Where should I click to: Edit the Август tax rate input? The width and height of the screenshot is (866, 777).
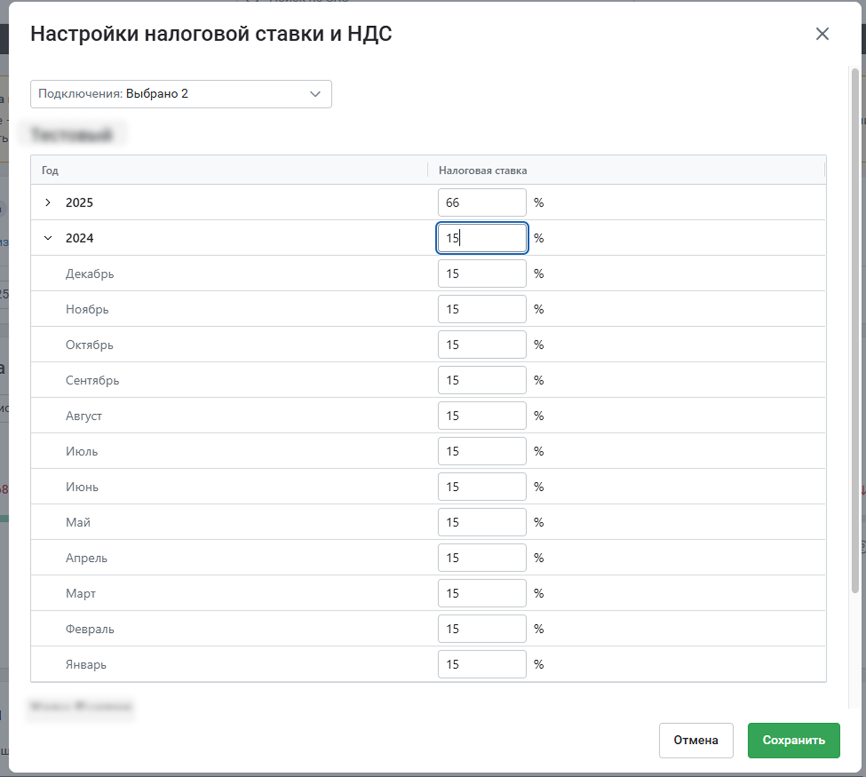click(482, 416)
